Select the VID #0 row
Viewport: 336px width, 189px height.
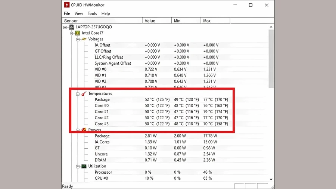point(181,69)
